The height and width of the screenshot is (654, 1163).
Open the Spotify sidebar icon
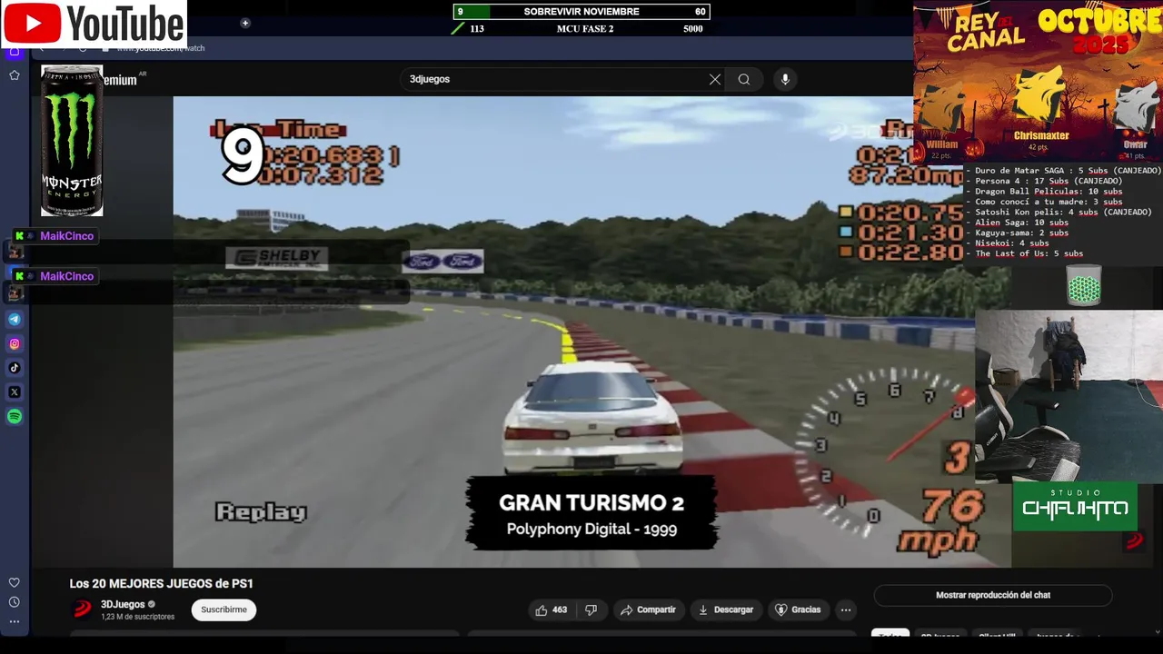(x=15, y=416)
